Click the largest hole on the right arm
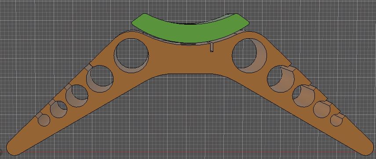This screenshot has height=159, width=376. (249, 55)
